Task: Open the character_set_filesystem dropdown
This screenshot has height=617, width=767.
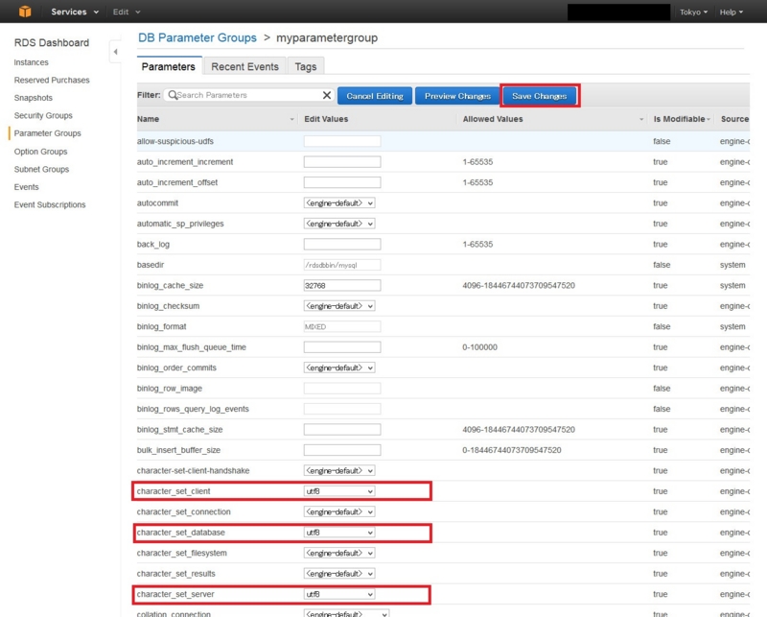Action: pos(339,553)
